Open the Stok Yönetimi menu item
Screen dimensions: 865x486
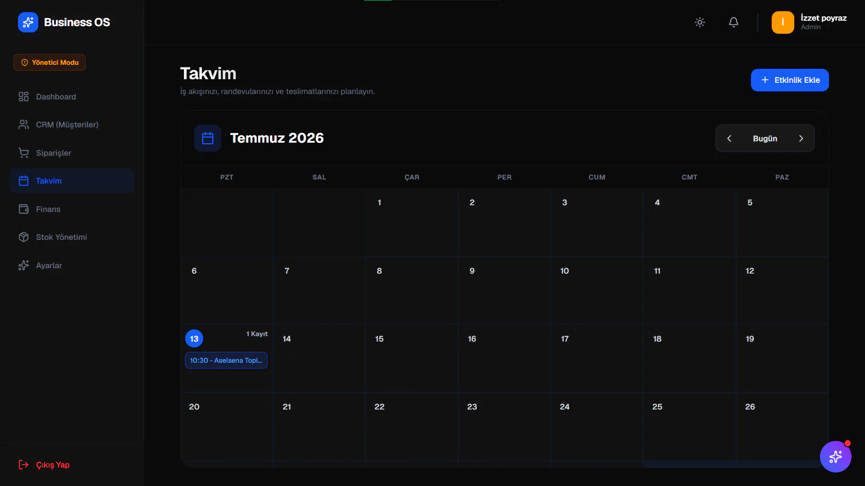click(72, 237)
